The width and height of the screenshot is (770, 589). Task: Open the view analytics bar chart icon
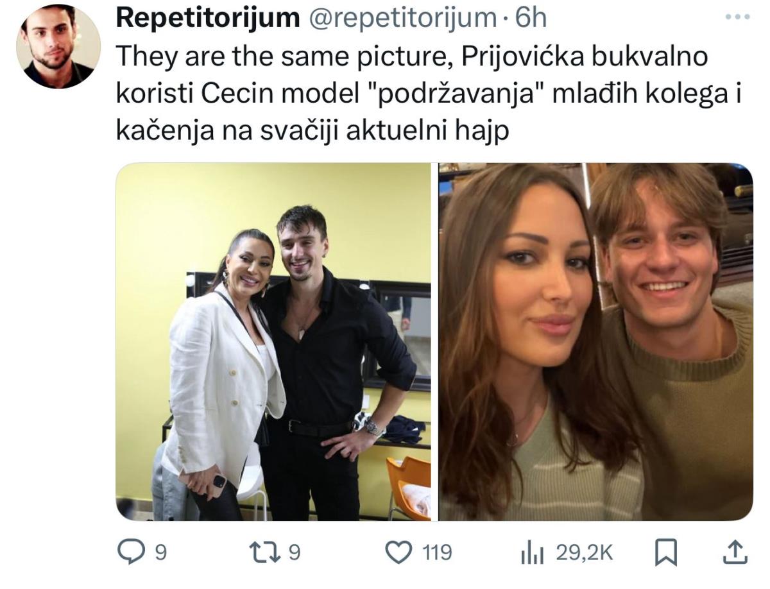coord(532,552)
